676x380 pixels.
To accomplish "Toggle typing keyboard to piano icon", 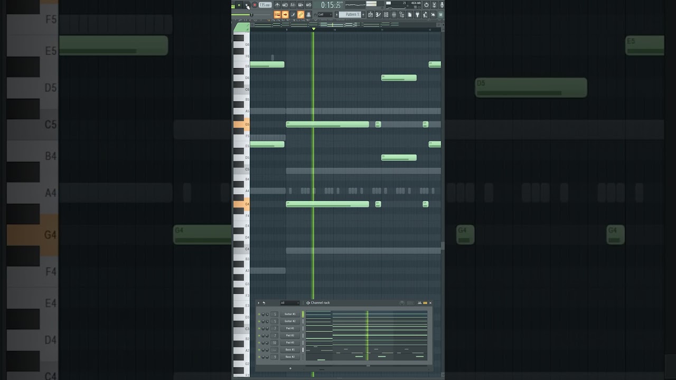I will point(277,15).
